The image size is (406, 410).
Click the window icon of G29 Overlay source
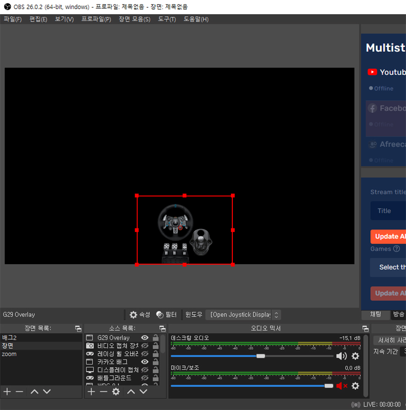89,338
